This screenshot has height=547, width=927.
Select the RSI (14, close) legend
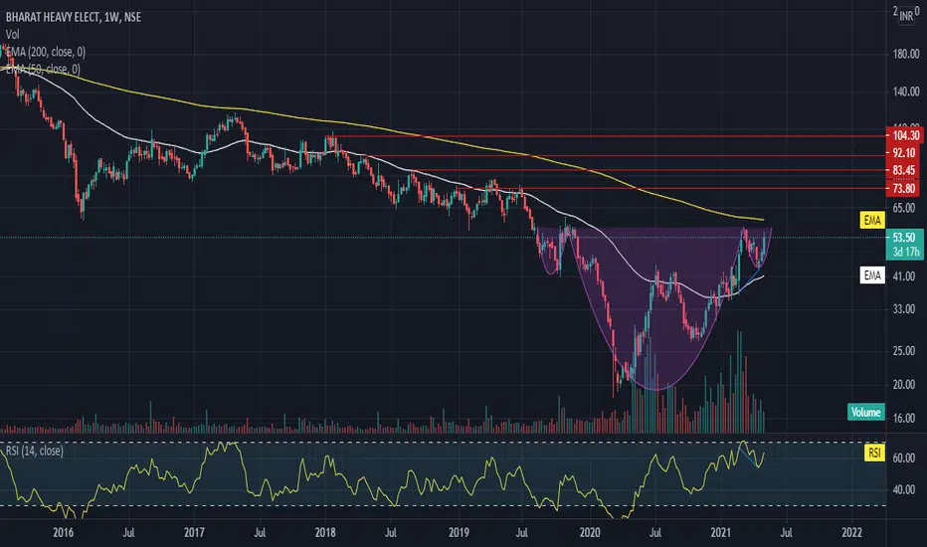(34, 452)
